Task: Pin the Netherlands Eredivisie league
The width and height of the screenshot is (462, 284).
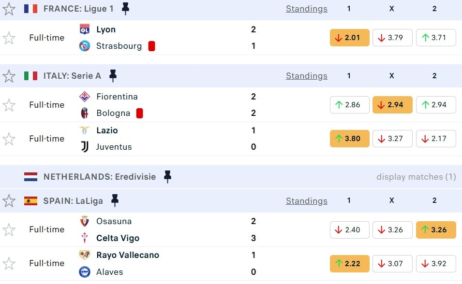Action: tap(167, 177)
